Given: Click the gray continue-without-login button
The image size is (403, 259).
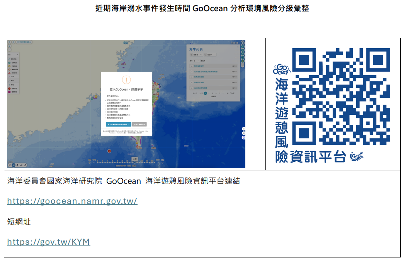Looking at the screenshot, I should click(139, 124).
